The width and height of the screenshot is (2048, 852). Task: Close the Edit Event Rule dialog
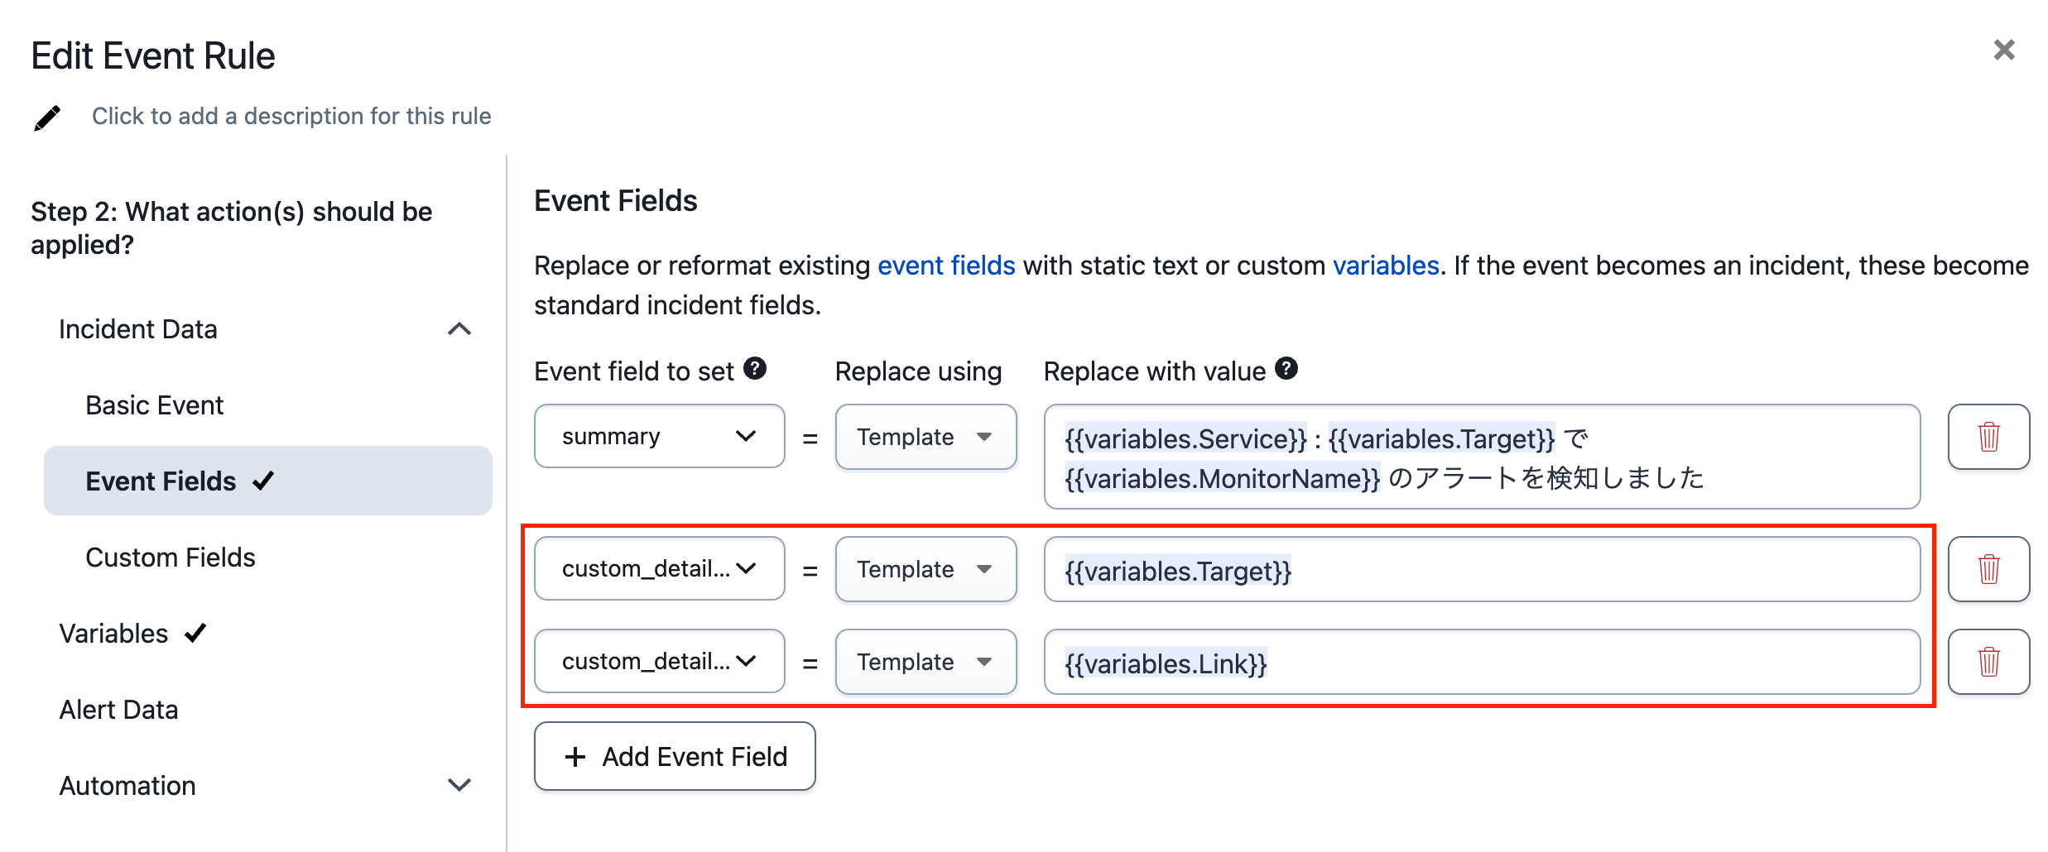point(2003,50)
